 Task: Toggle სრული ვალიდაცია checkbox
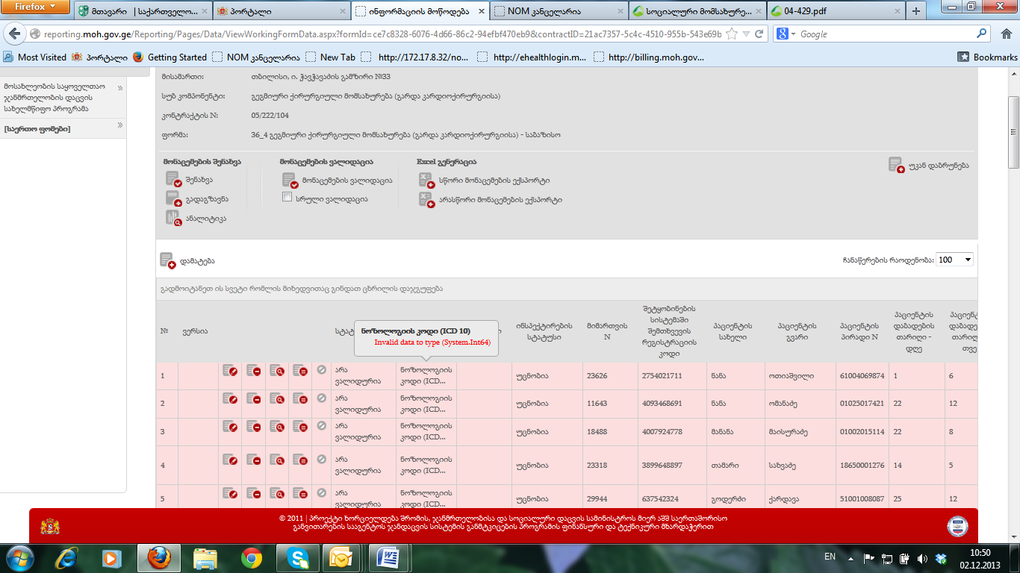pos(287,198)
